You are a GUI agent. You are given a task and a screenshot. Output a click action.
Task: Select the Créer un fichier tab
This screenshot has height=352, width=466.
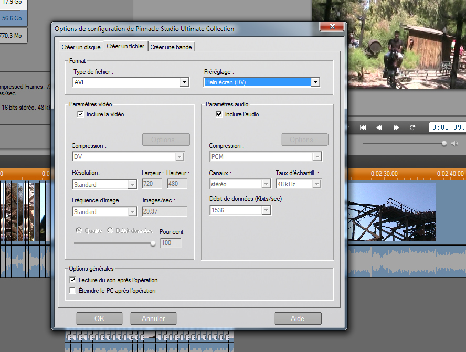[125, 46]
